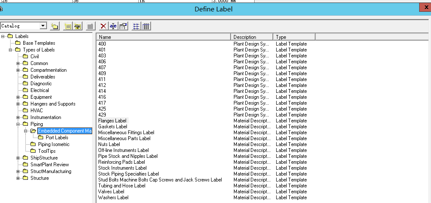Select Tubing and Hose Label row
The width and height of the screenshot is (431, 203).
click(122, 186)
